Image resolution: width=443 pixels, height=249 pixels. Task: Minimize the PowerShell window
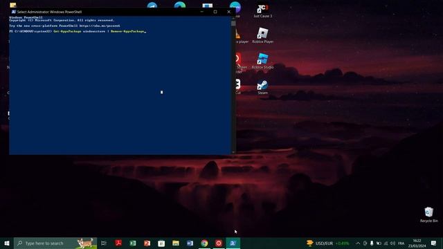201,12
